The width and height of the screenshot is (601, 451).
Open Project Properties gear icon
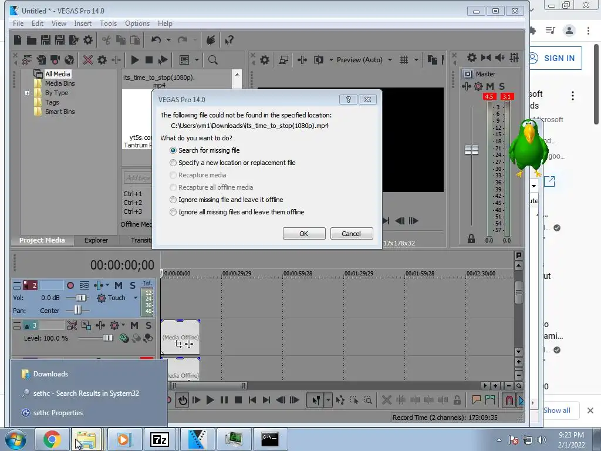pos(88,40)
